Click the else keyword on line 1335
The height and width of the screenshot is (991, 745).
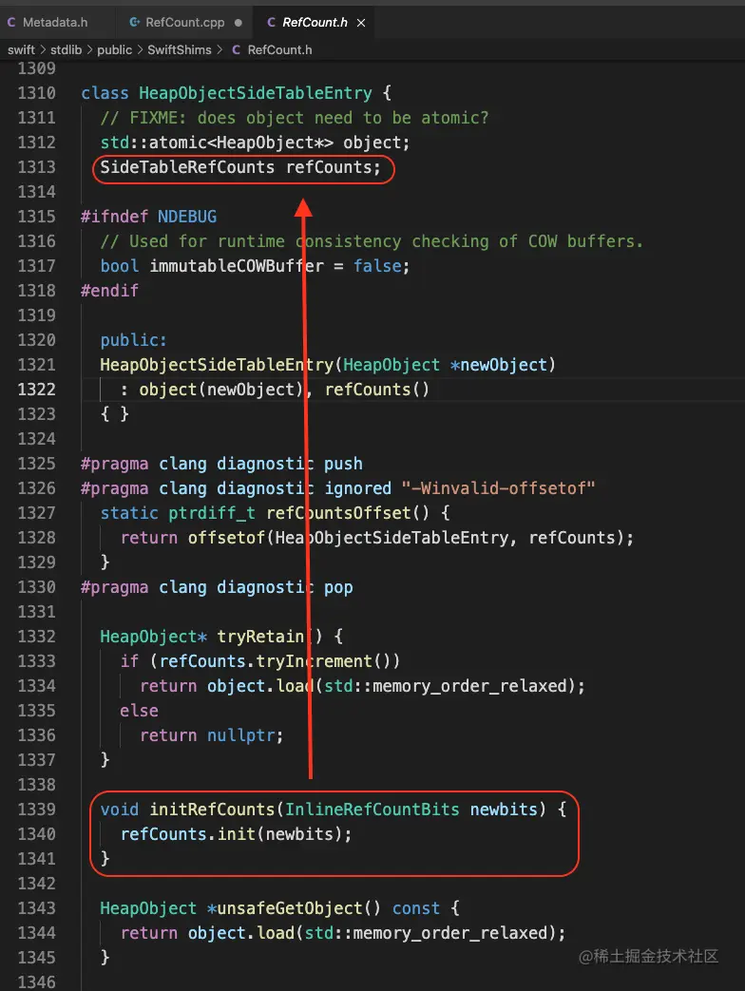point(139,711)
